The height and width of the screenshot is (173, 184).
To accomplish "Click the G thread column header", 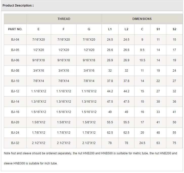I will pyautogui.click(x=89, y=29).
